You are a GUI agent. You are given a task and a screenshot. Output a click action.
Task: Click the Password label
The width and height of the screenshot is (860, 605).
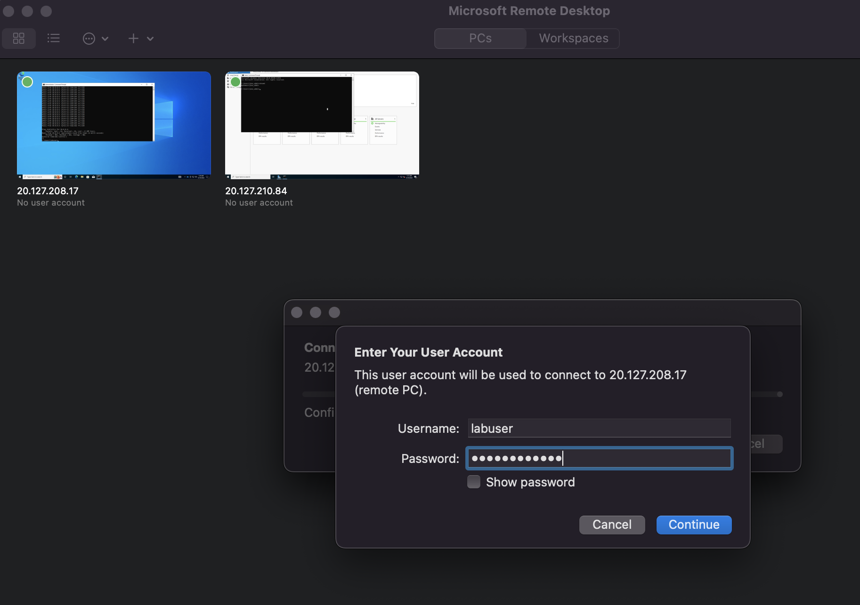[430, 459]
